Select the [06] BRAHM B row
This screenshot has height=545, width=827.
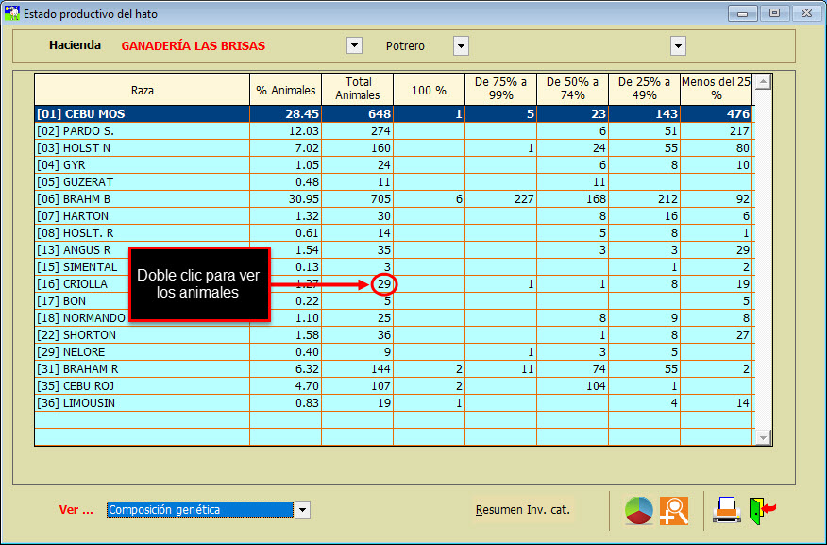click(x=142, y=199)
